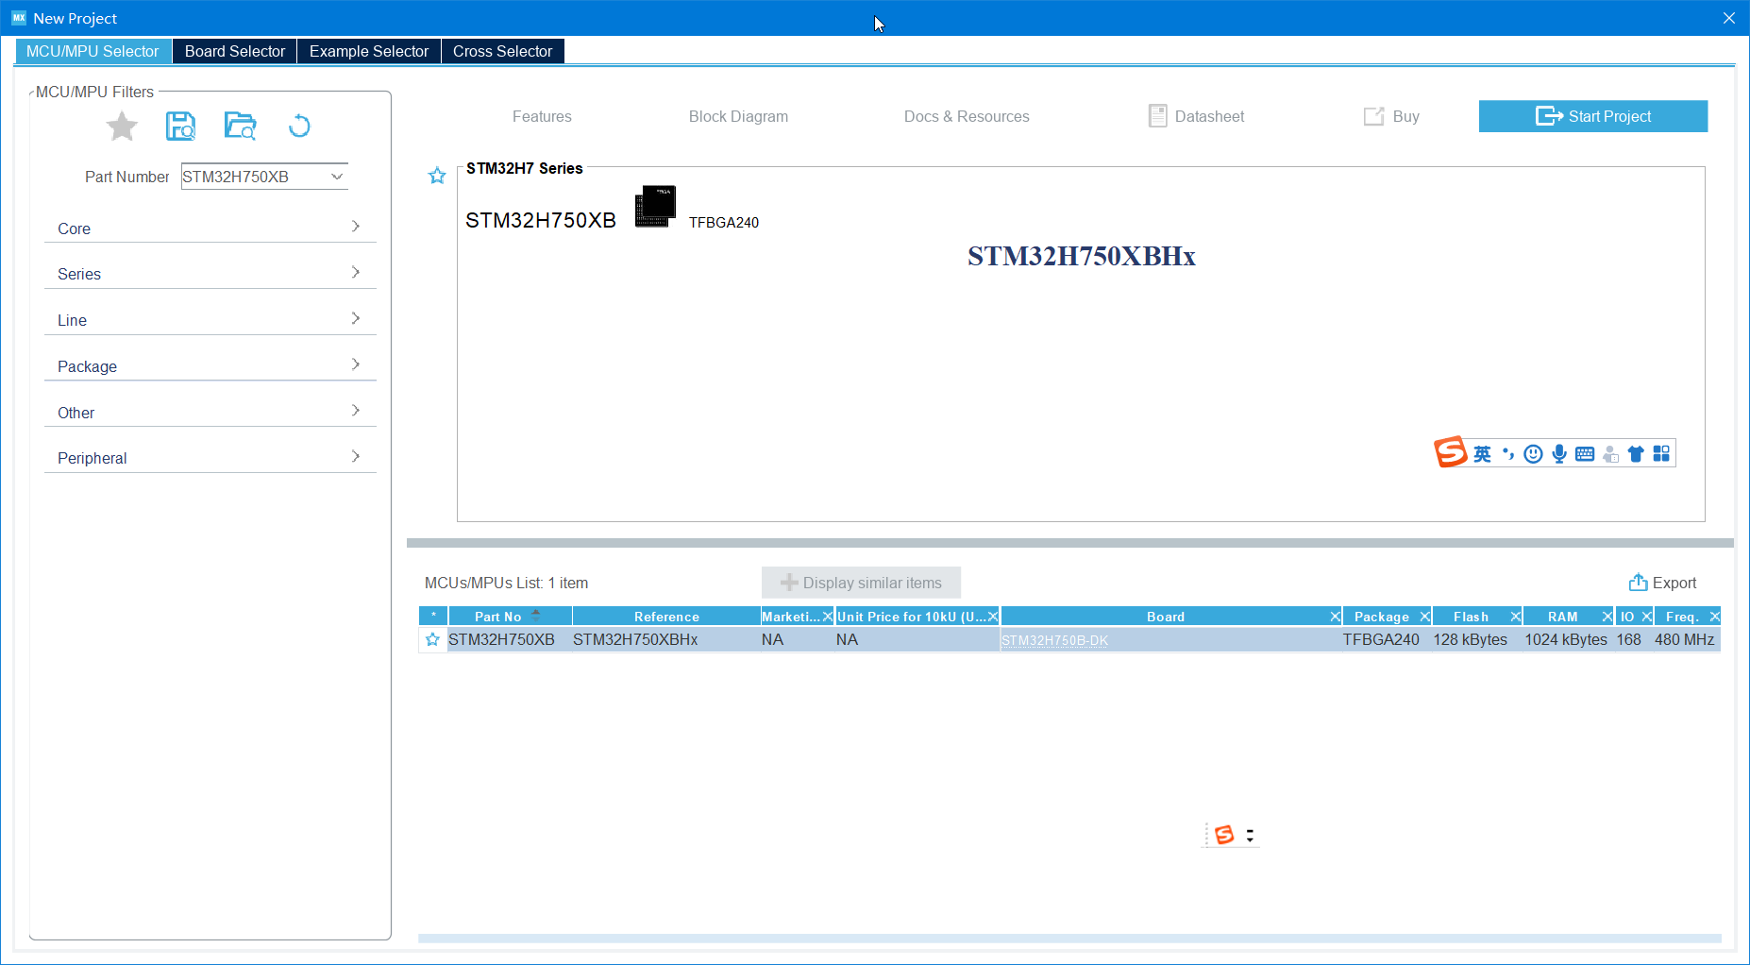Screen dimensions: 1750x965
Task: Switch to MCU/MPU Selector tab
Action: (93, 51)
